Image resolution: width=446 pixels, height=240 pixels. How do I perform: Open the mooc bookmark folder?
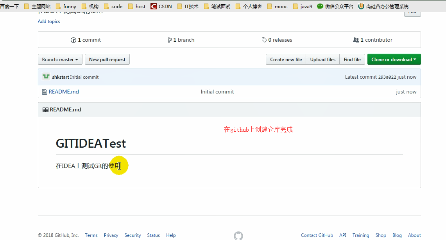coord(277,6)
